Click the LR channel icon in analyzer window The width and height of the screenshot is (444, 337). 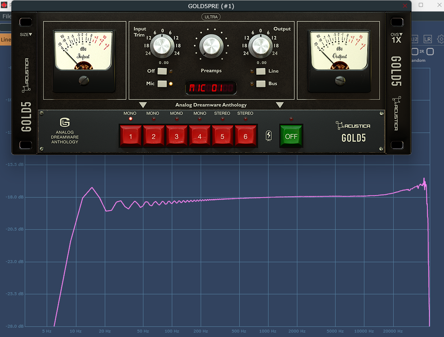coord(428,39)
